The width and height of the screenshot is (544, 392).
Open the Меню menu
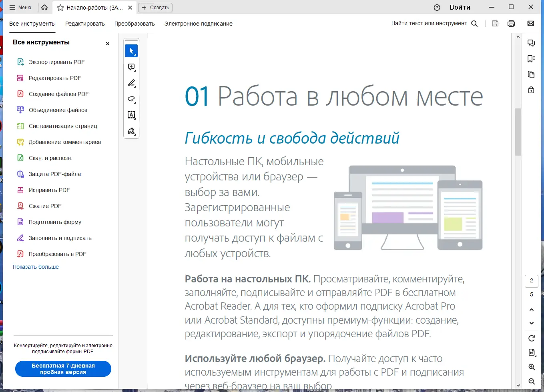click(20, 7)
